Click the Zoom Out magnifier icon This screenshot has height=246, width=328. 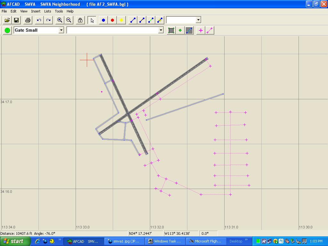pos(69,20)
